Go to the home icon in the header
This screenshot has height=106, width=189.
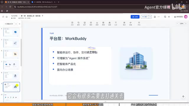[6, 17]
